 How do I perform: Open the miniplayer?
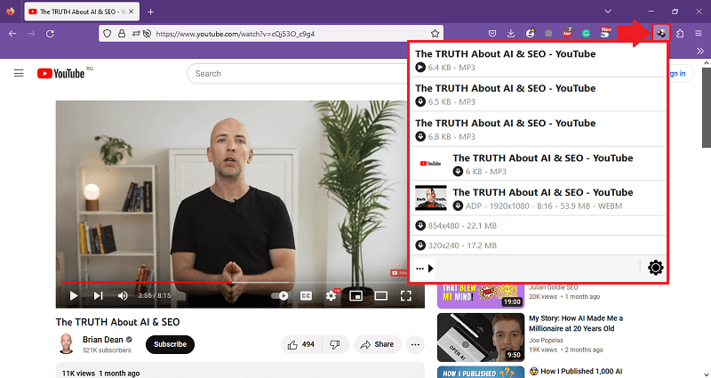click(x=356, y=296)
